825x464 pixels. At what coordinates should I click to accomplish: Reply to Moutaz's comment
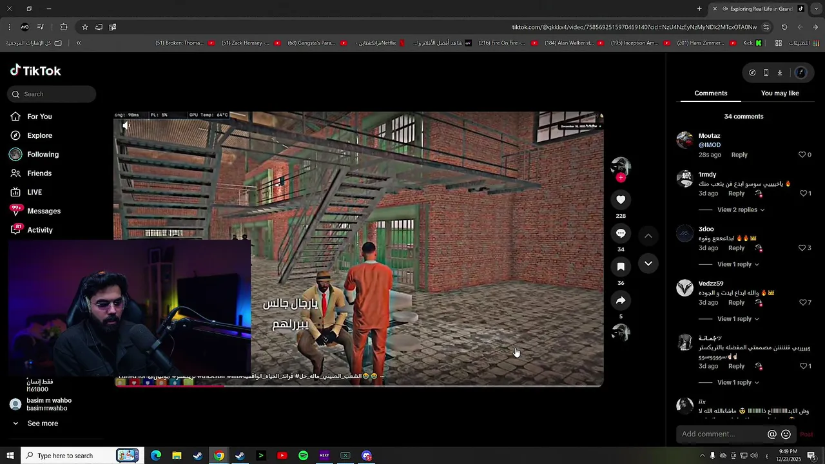click(x=739, y=155)
